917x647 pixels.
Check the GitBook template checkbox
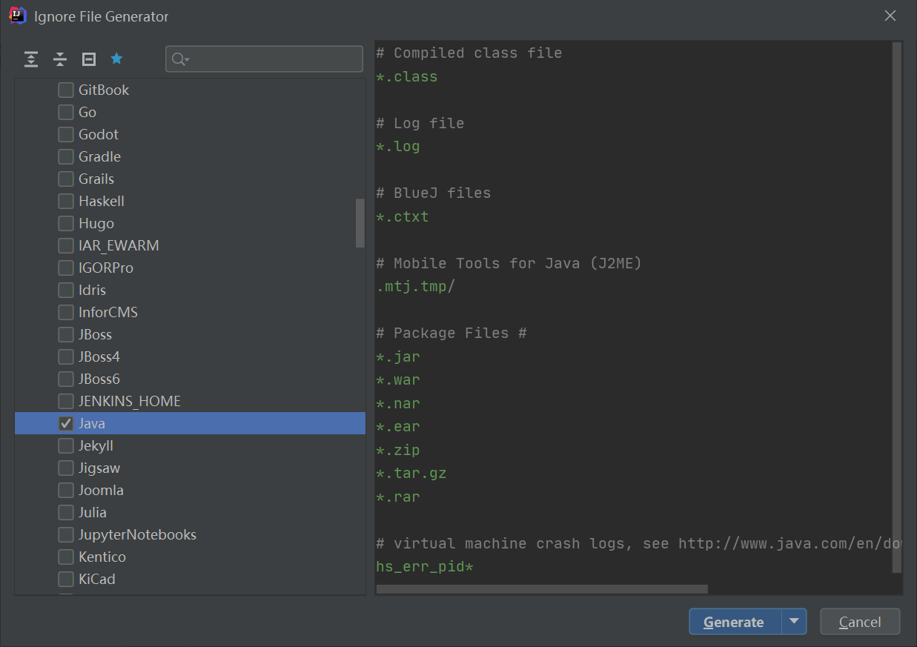click(x=66, y=90)
